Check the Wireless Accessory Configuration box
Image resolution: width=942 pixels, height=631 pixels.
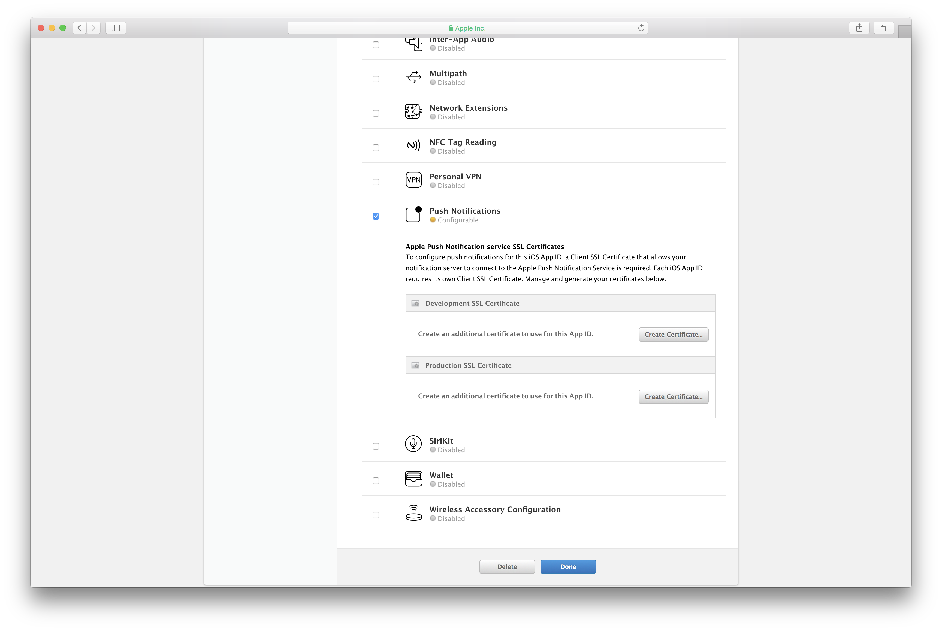point(376,515)
